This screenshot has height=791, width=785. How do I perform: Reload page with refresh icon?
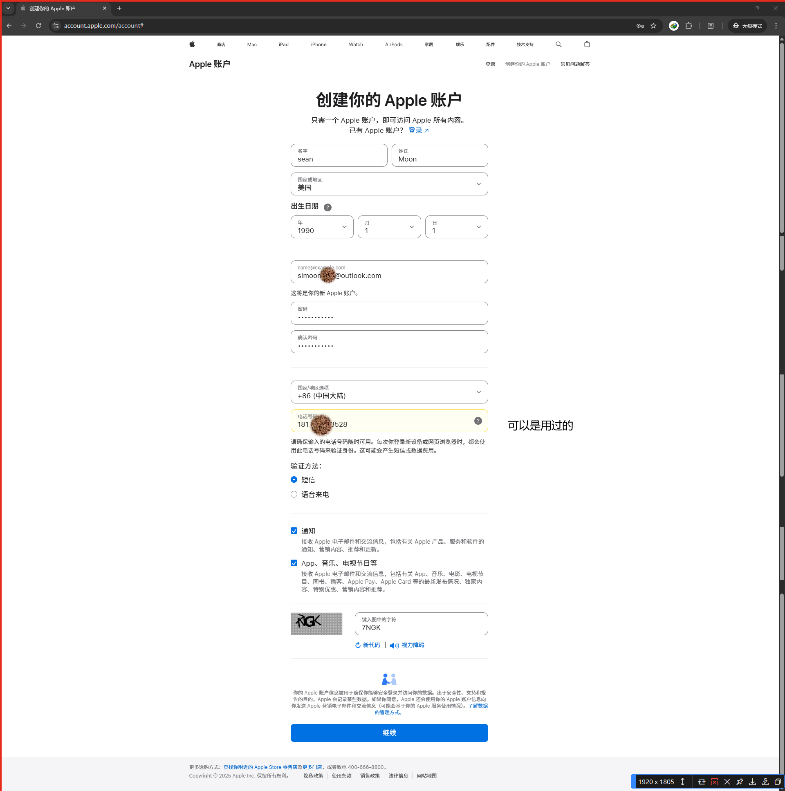pyautogui.click(x=38, y=26)
